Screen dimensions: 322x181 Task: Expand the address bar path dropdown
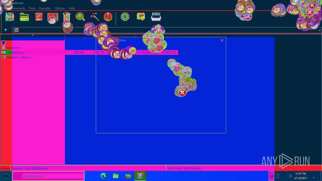point(319,30)
